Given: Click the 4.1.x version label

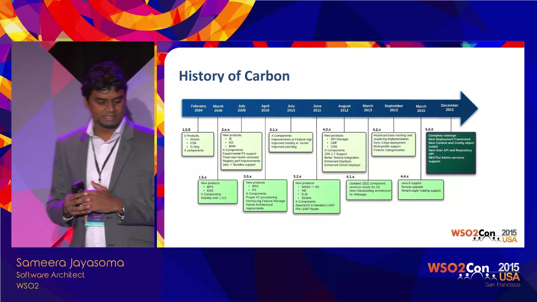Looking at the screenshot, I should tap(350, 177).
